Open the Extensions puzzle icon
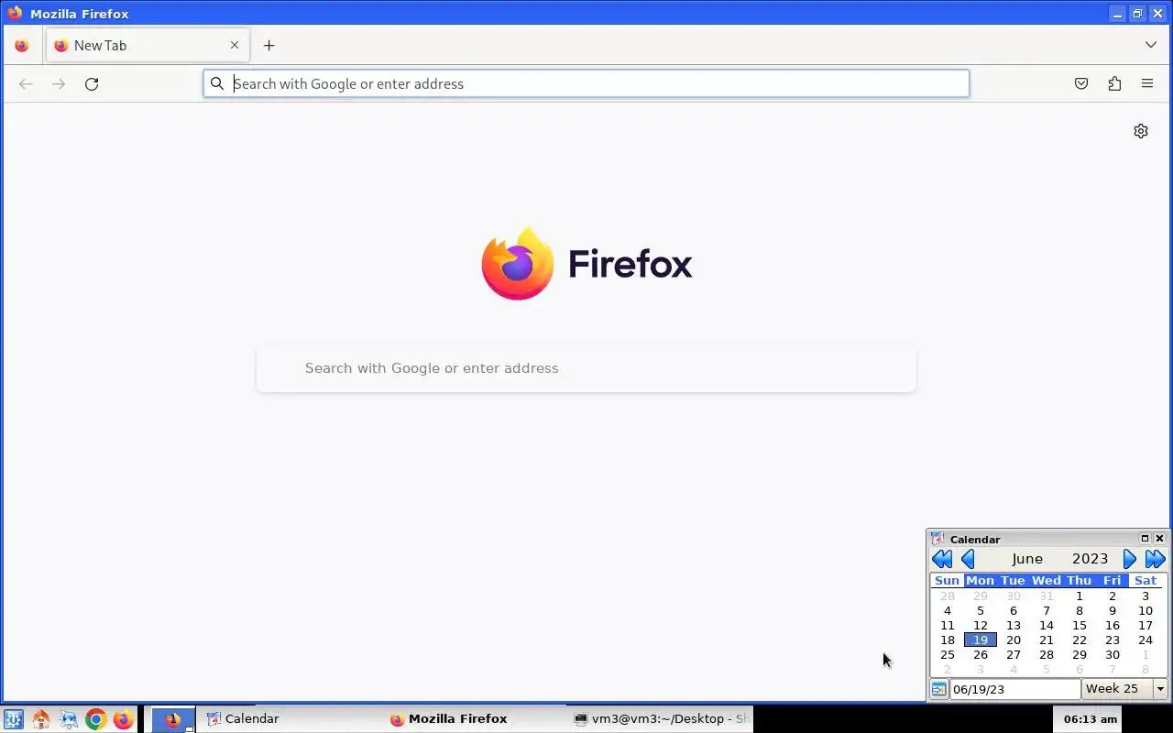The height and width of the screenshot is (733, 1173). click(x=1114, y=83)
